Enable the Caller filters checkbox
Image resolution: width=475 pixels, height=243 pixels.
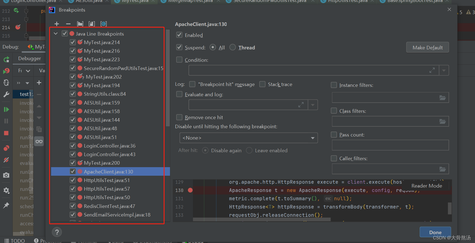coord(334,158)
